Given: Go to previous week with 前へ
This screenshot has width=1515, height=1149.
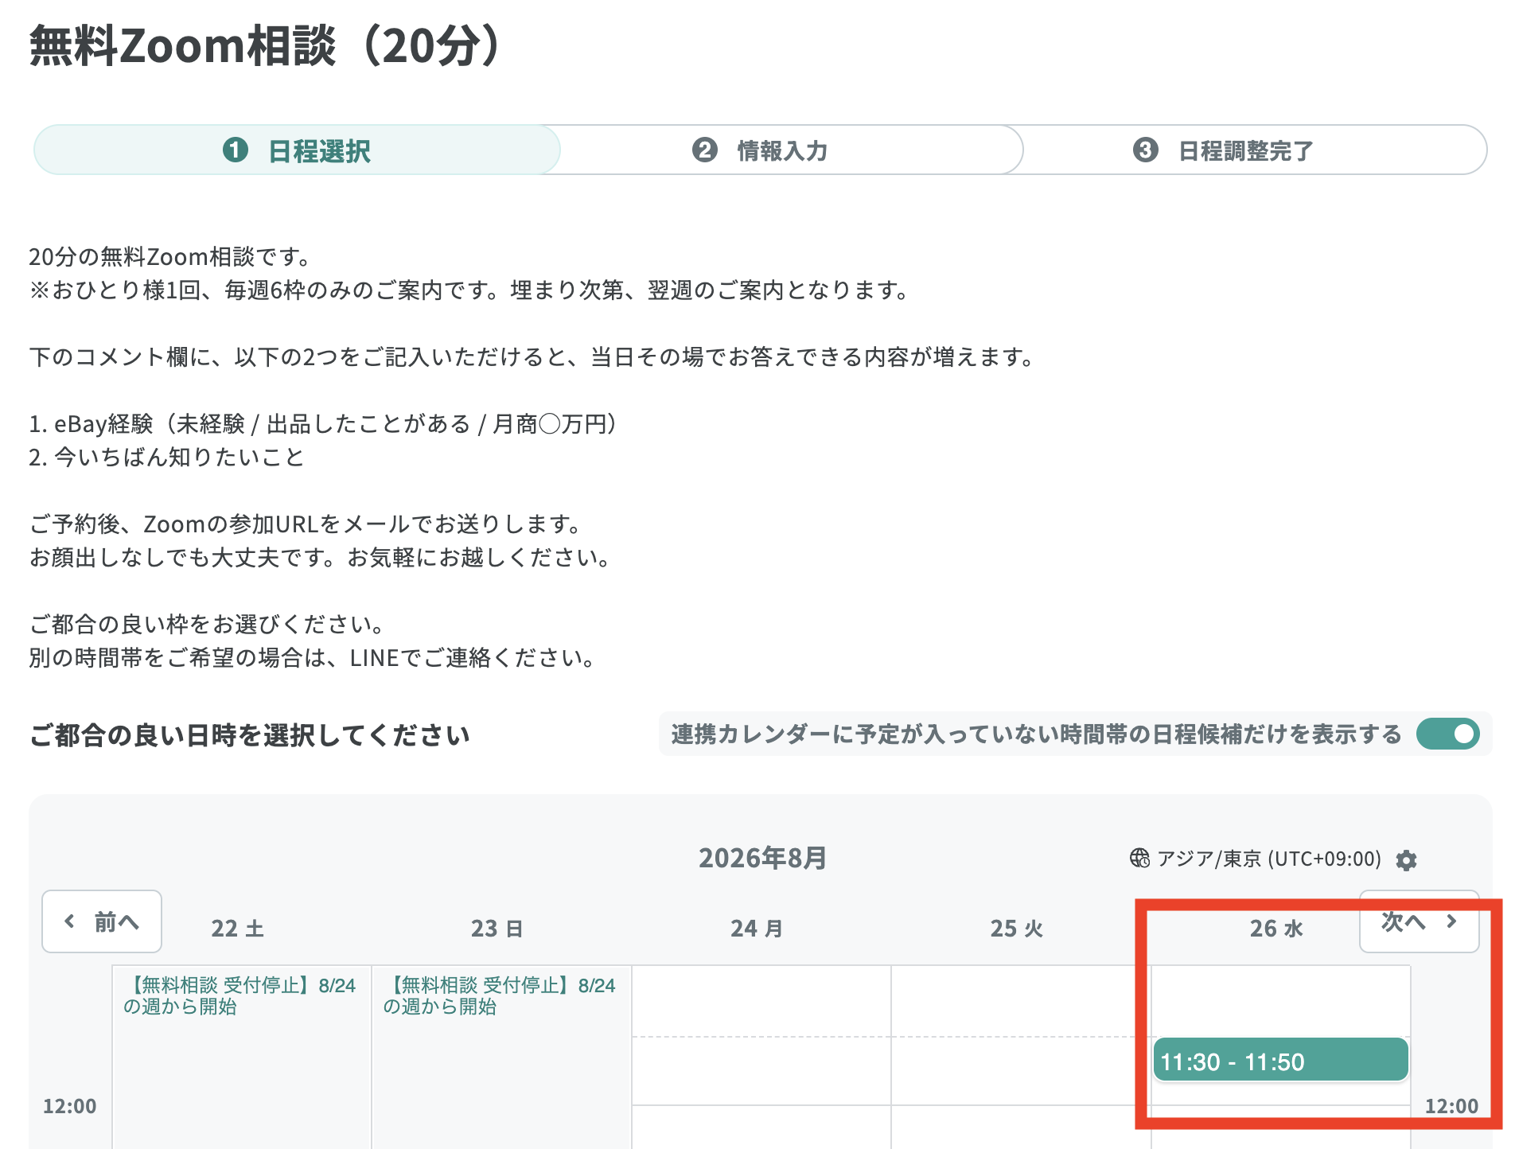Looking at the screenshot, I should coord(102,921).
